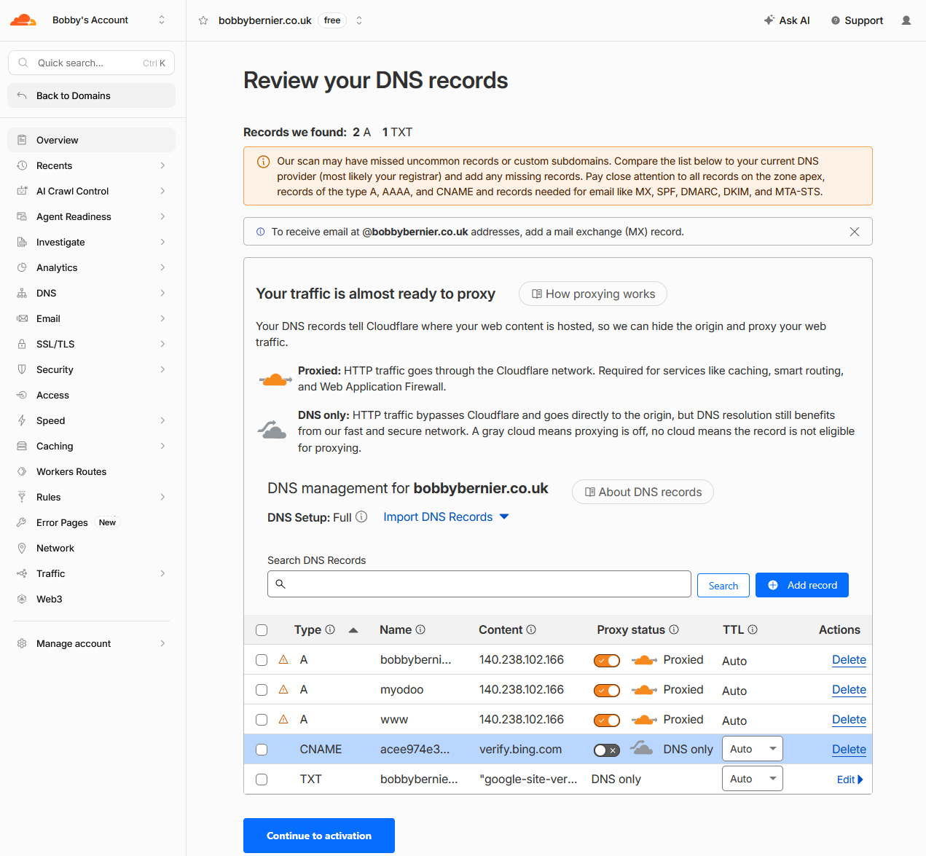Turn off proxy for www record

(x=607, y=720)
